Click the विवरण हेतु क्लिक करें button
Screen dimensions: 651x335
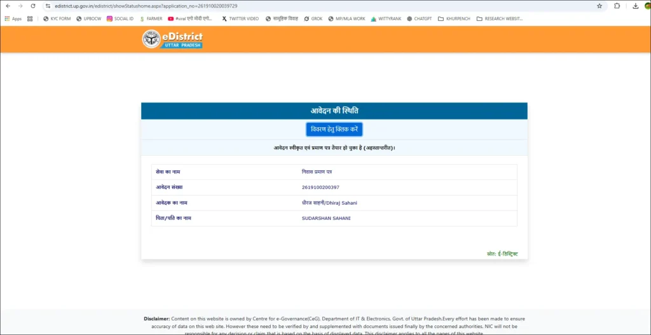[334, 130]
